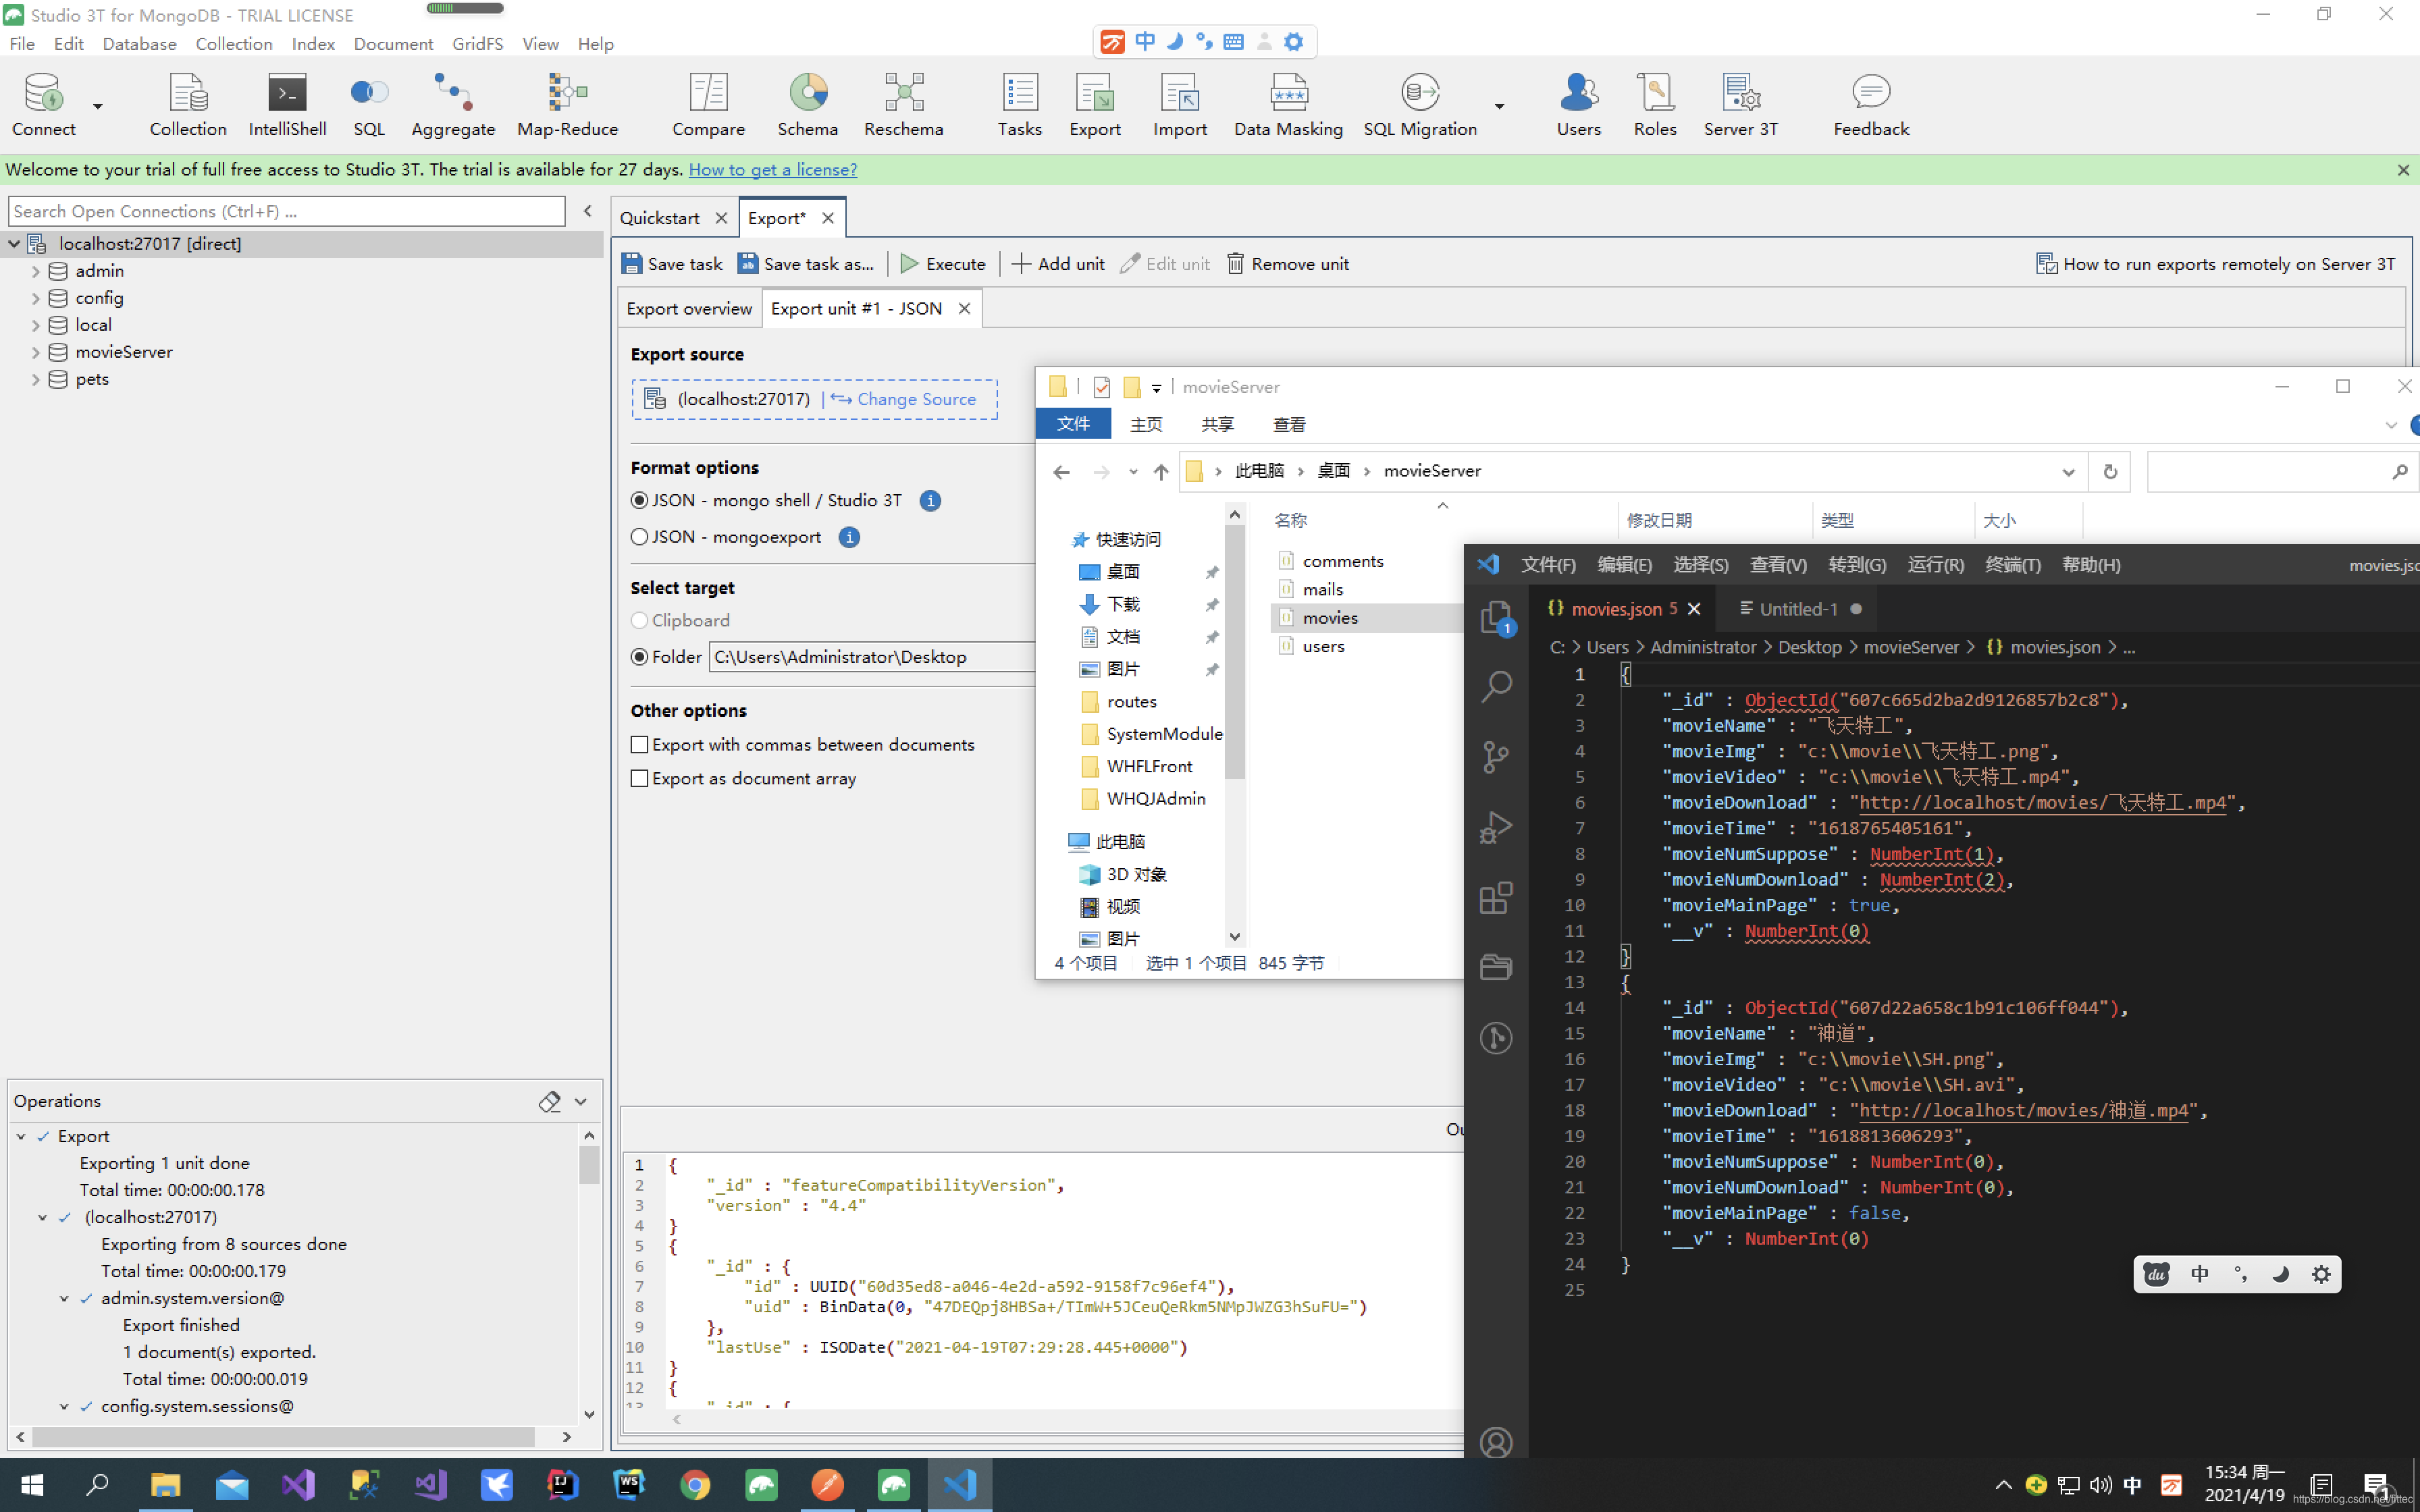2420x1512 pixels.
Task: Open Server 3T
Action: point(1741,104)
